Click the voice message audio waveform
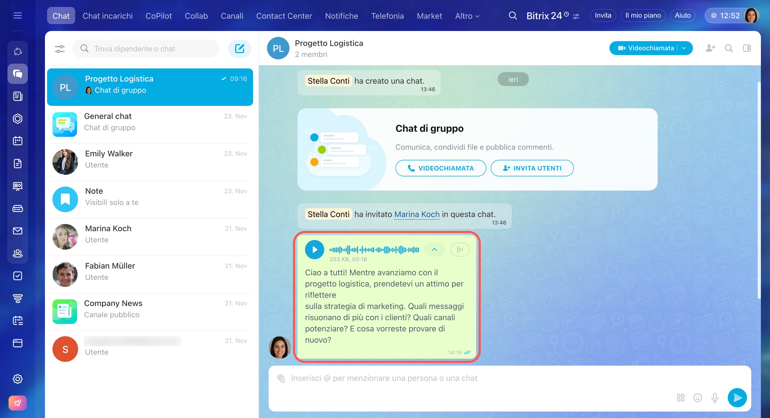 [374, 250]
